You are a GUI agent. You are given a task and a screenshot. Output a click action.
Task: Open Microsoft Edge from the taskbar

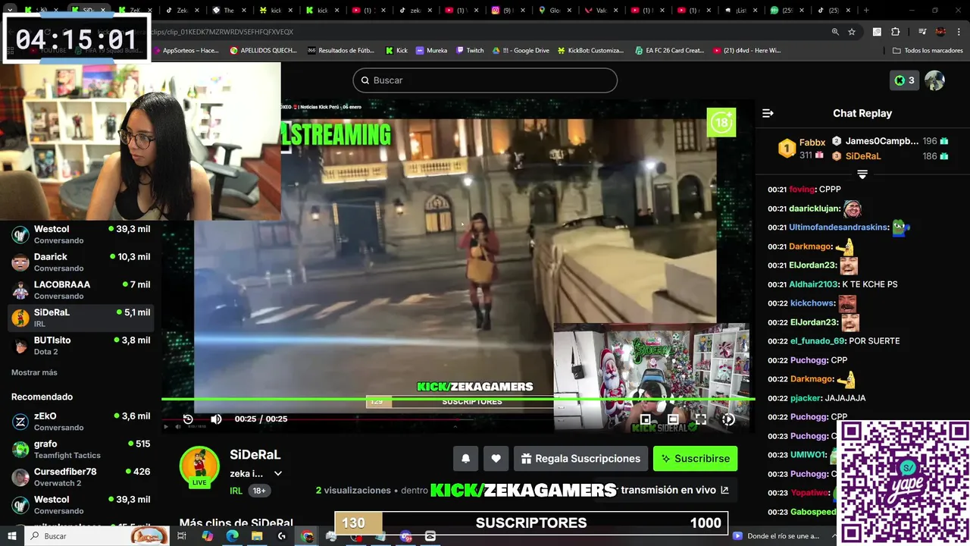click(x=232, y=536)
